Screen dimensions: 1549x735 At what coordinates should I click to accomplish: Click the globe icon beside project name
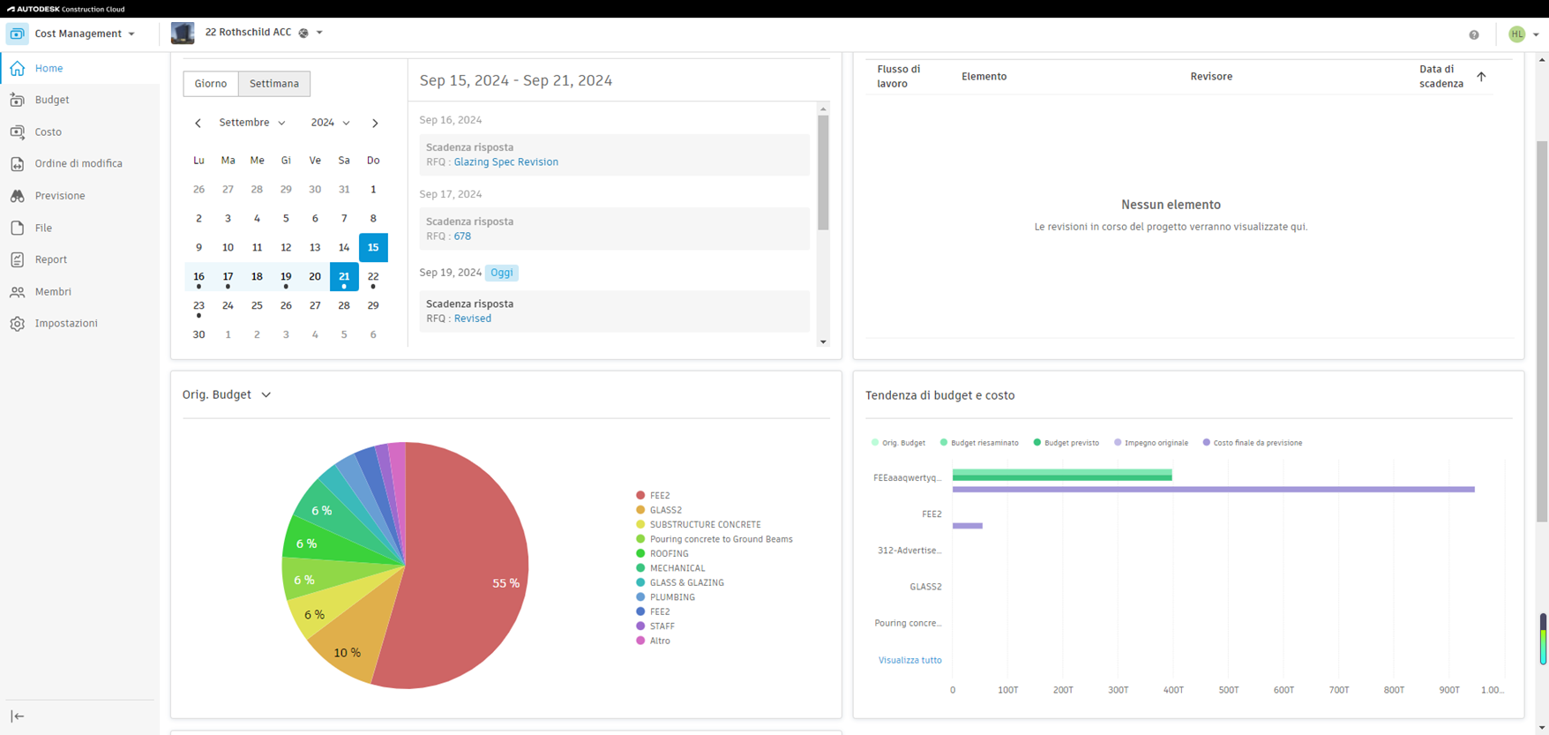(x=303, y=33)
